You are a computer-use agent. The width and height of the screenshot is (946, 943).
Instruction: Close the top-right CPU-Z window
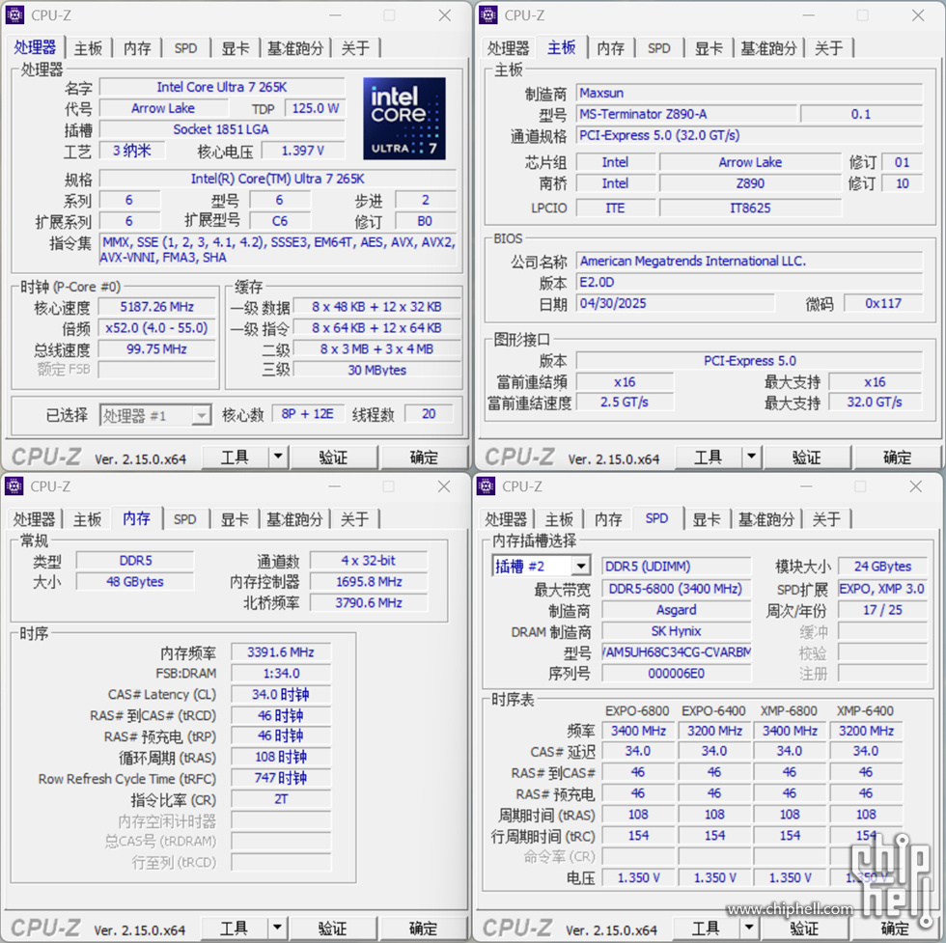tap(918, 15)
